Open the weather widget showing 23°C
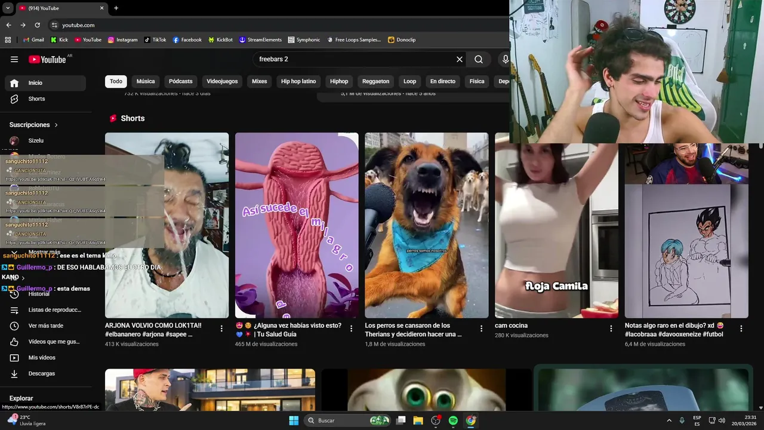 tap(27, 420)
